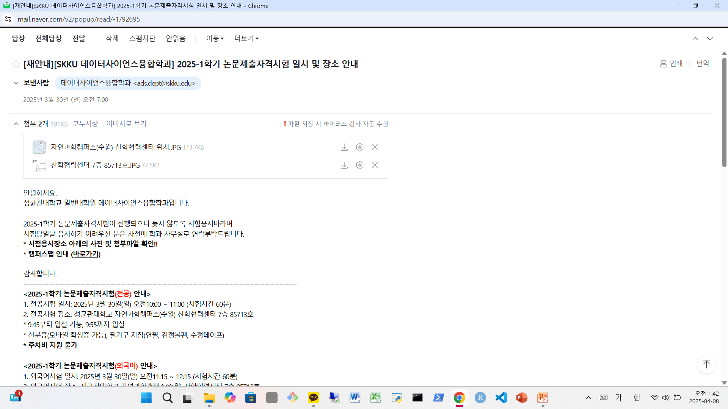Save 85713호 JPG to MYBOX cloud
The height and width of the screenshot is (409, 728).
(359, 165)
